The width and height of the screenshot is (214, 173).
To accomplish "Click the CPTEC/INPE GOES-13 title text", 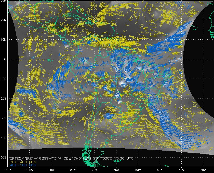I will click(72, 158).
